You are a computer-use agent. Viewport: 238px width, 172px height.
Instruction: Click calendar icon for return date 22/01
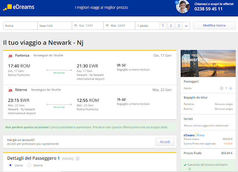click(x=107, y=26)
